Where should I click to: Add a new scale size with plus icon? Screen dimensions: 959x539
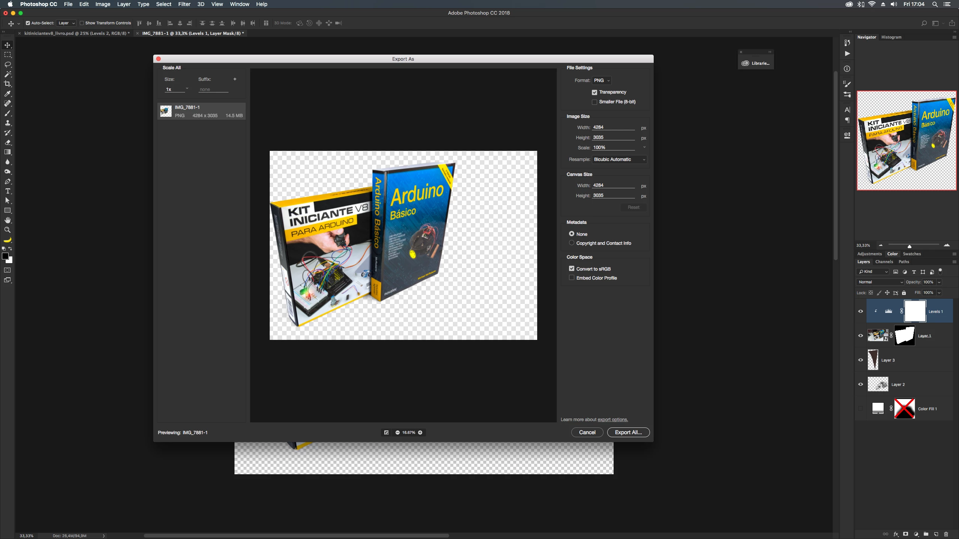(235, 79)
